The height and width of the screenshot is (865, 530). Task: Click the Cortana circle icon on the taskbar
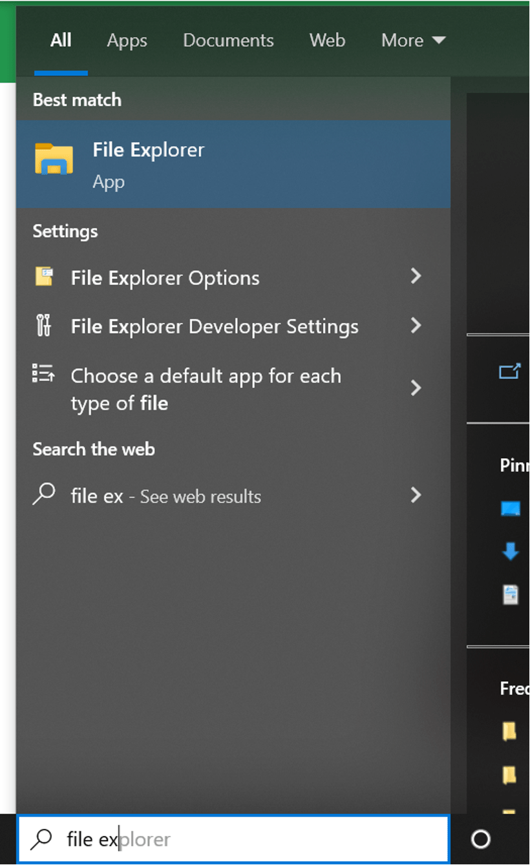[x=481, y=839]
